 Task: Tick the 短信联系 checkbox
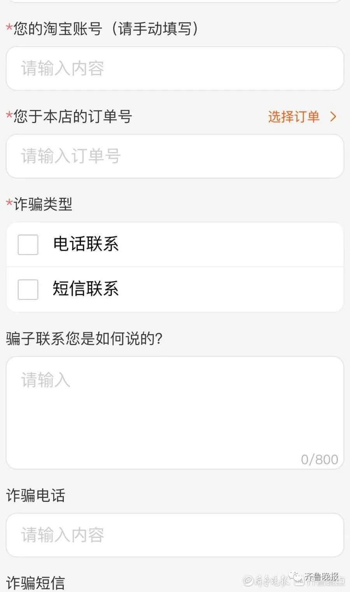[28, 289]
